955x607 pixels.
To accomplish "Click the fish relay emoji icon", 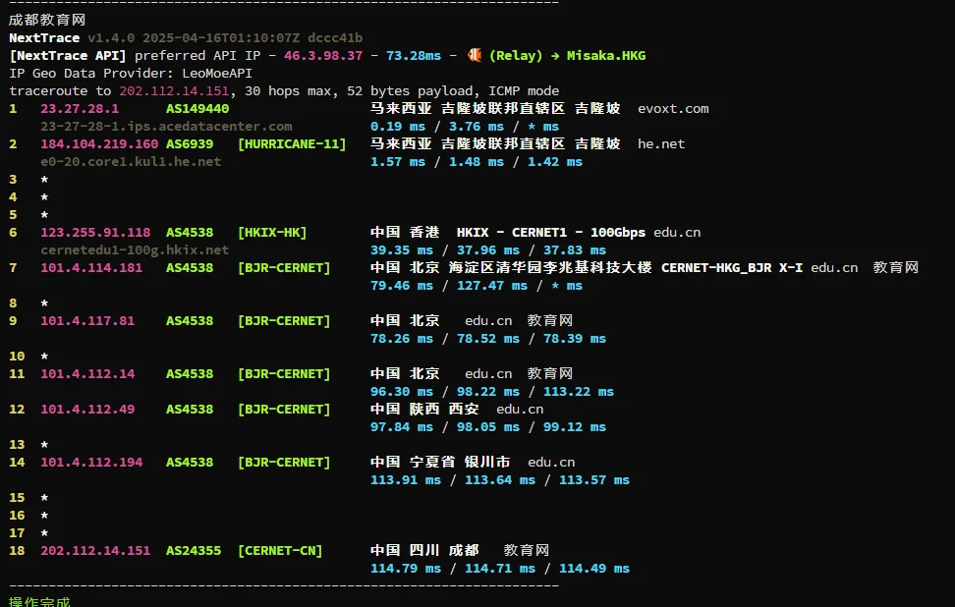I will pos(475,55).
